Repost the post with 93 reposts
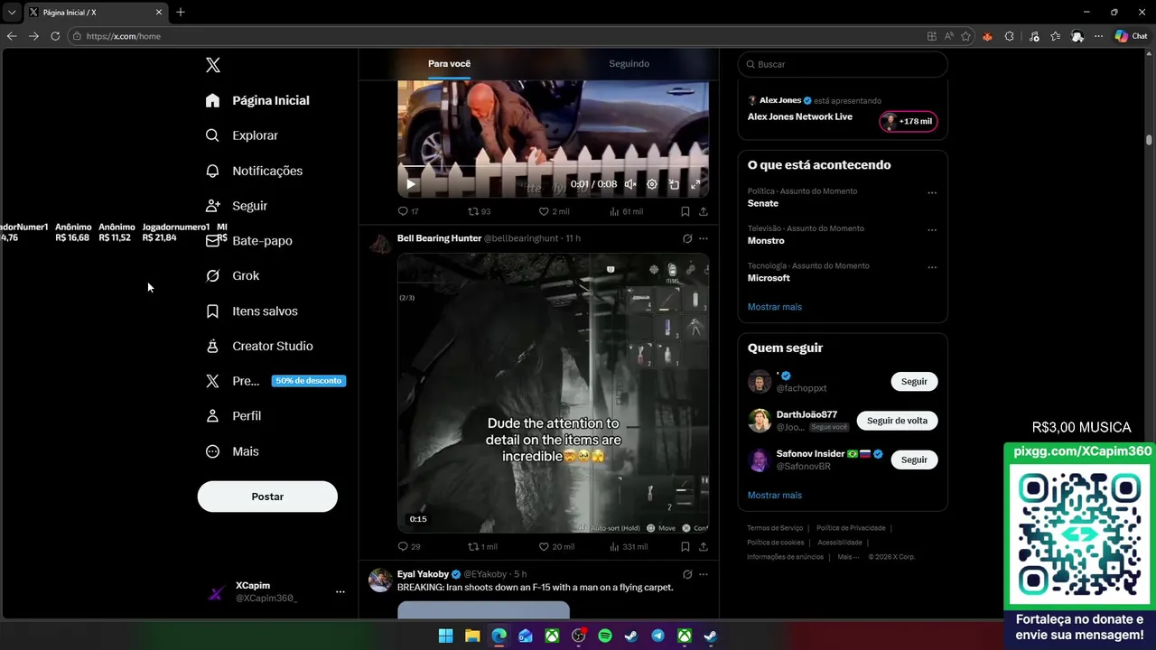This screenshot has width=1156, height=650. pyautogui.click(x=479, y=211)
